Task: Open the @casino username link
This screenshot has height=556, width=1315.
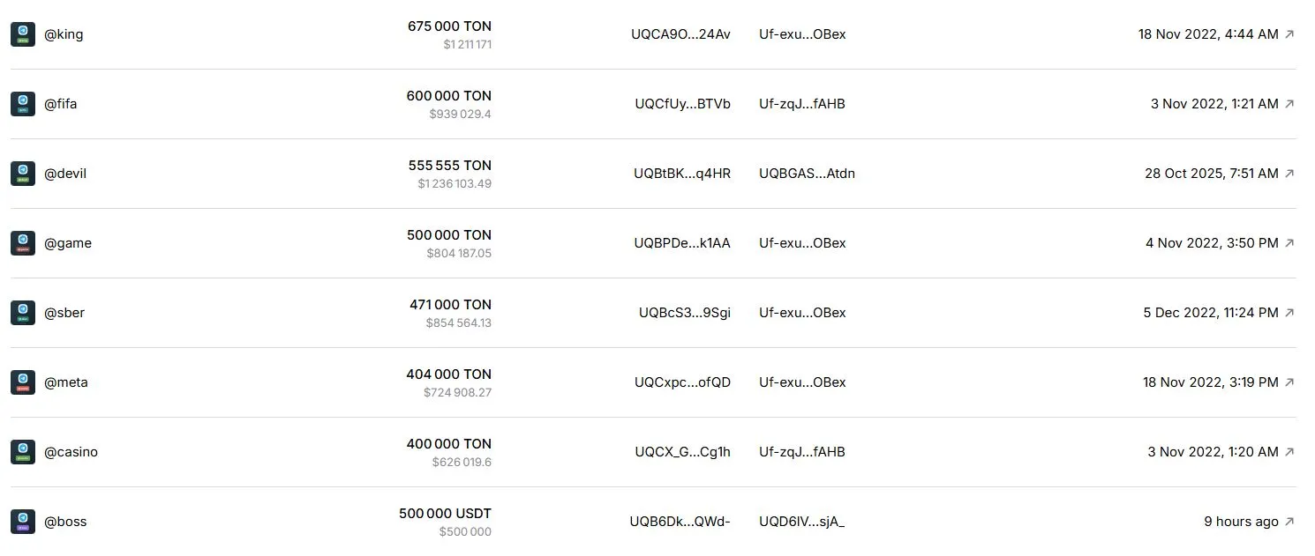Action: (71, 452)
